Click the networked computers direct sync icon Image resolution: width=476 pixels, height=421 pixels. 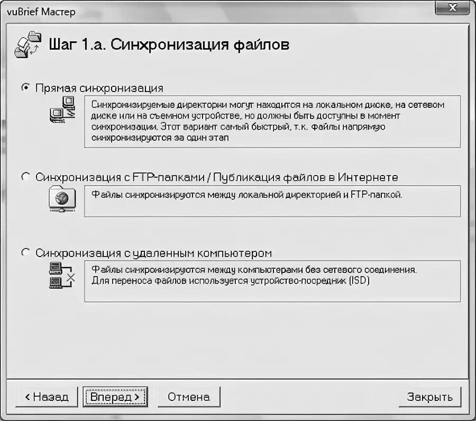point(62,109)
